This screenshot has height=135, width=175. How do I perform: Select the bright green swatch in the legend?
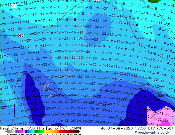point(43,131)
